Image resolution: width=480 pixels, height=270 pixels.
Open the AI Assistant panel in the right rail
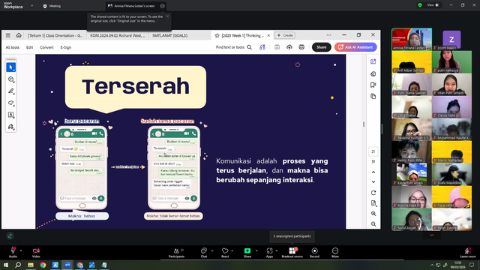click(x=373, y=61)
